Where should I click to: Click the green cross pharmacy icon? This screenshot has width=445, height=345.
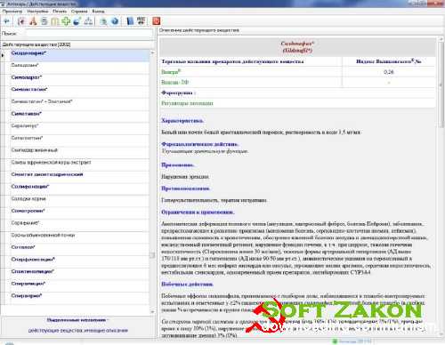[x=66, y=21]
